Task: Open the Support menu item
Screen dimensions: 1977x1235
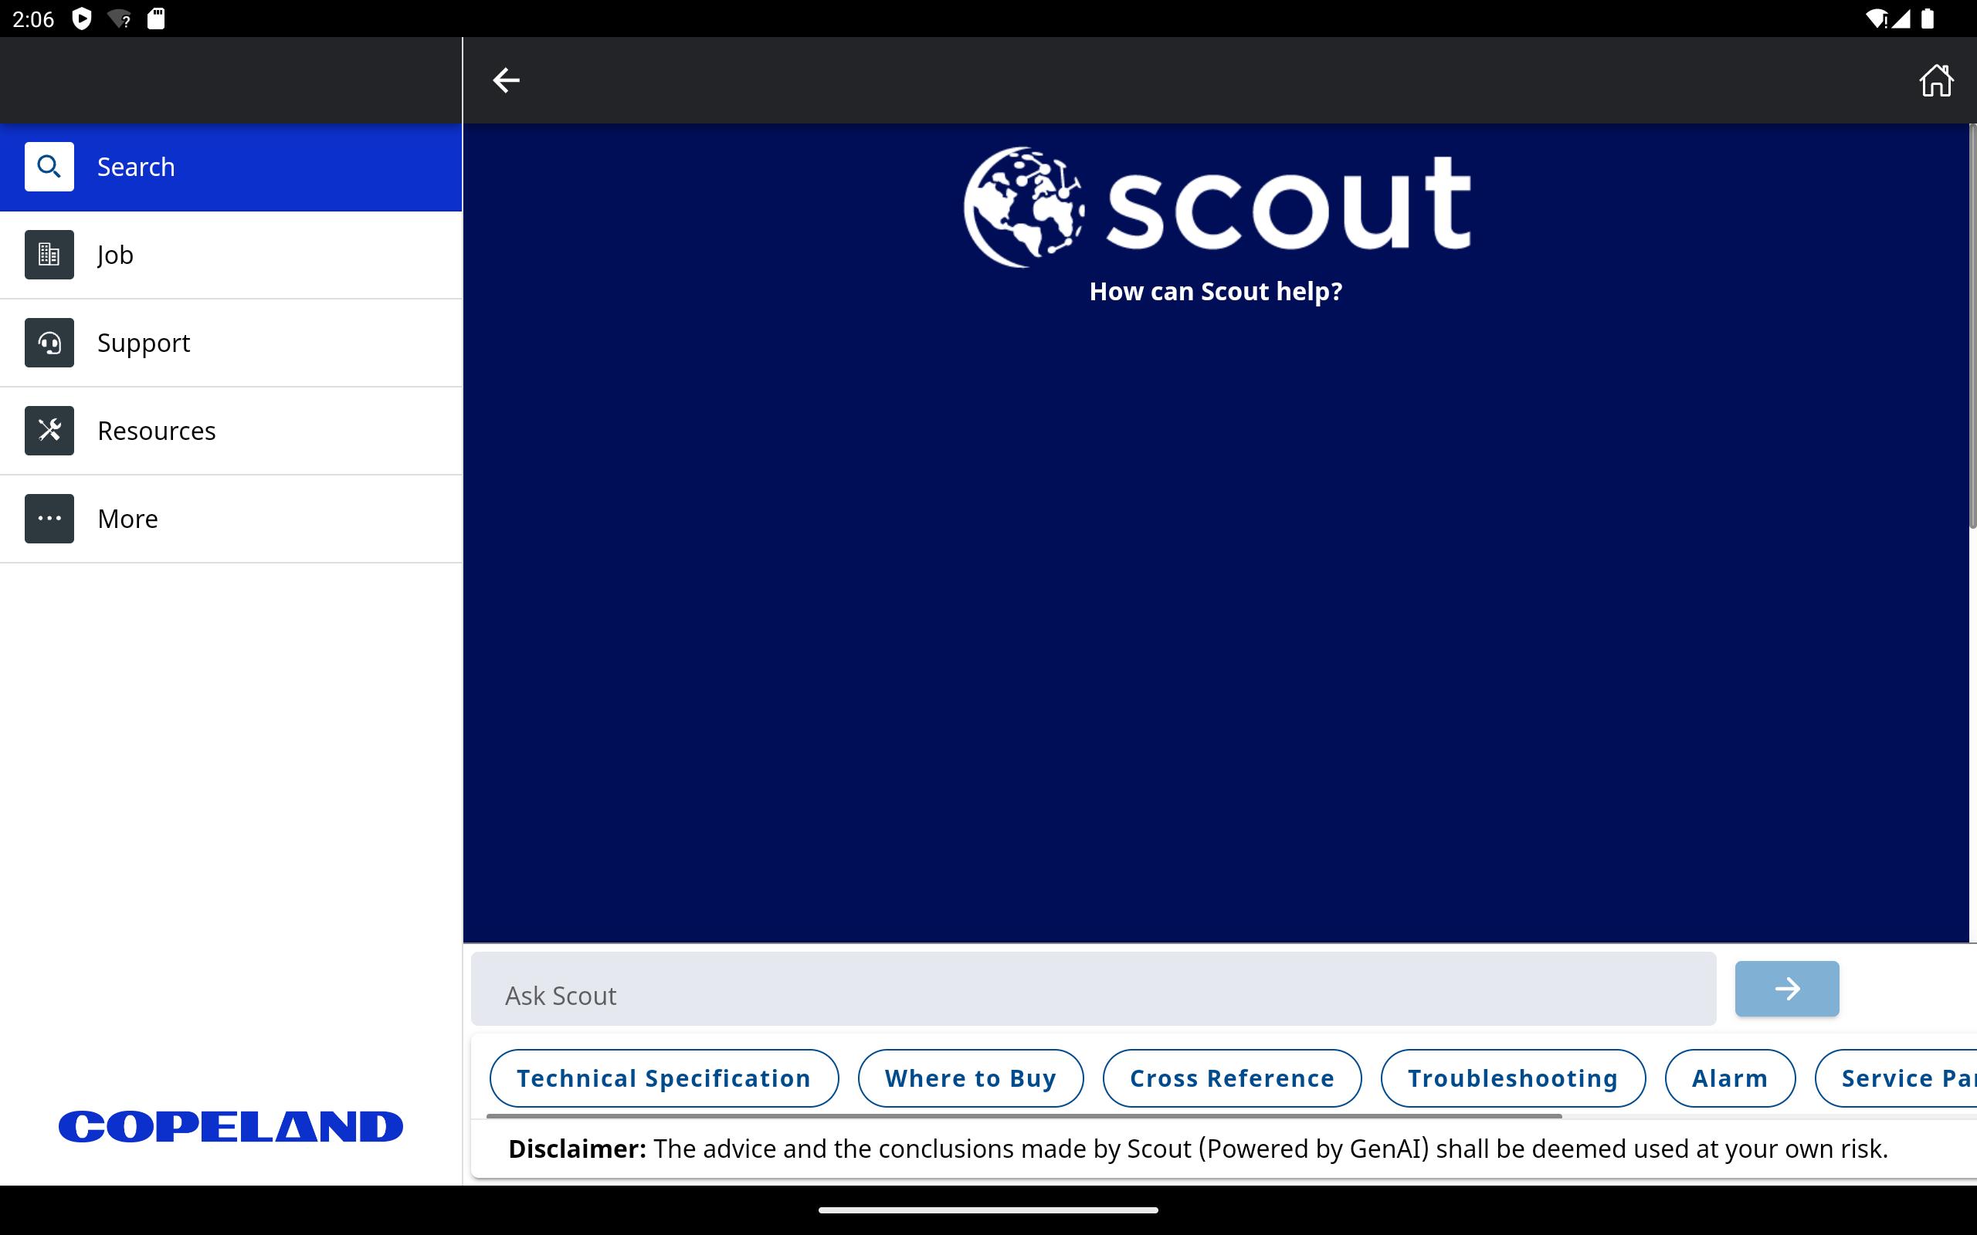Action: click(x=230, y=343)
